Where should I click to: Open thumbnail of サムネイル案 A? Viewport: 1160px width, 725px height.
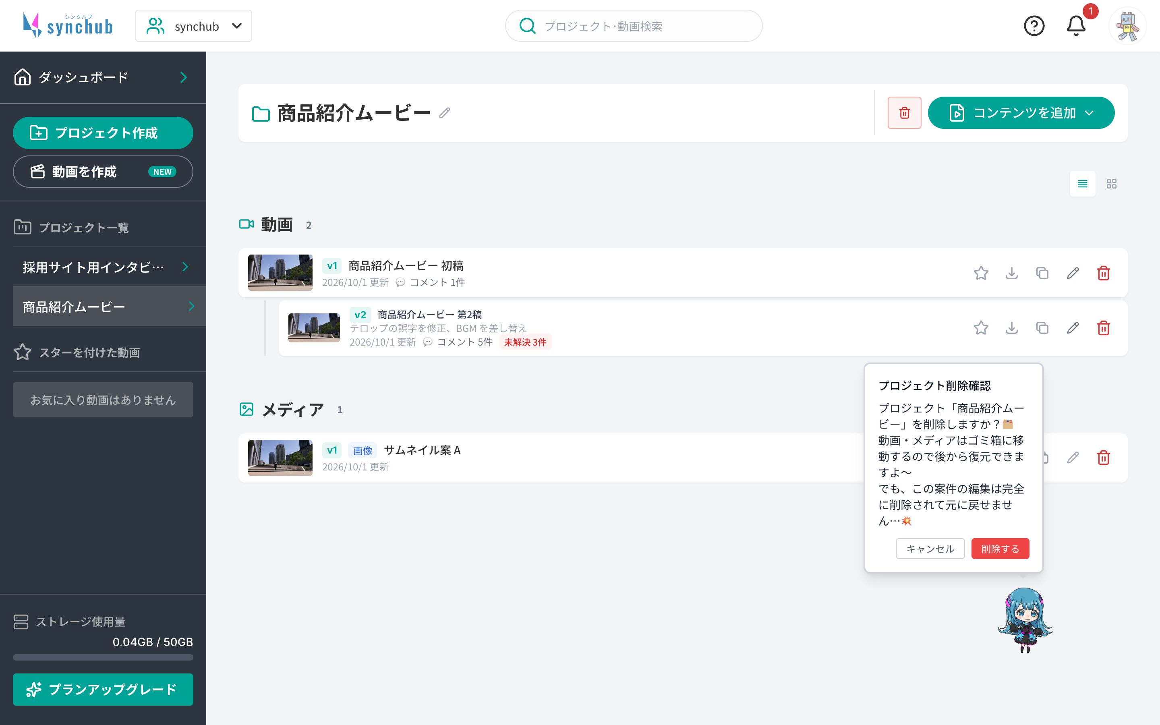280,458
